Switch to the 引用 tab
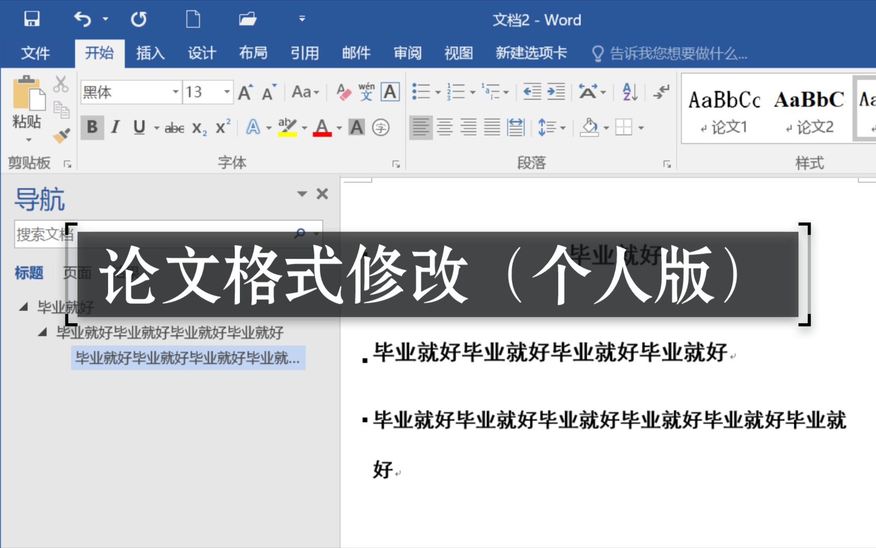The height and width of the screenshot is (548, 876). (305, 53)
